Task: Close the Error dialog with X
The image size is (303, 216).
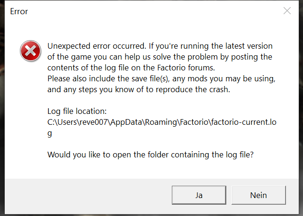Action: tap(287, 11)
